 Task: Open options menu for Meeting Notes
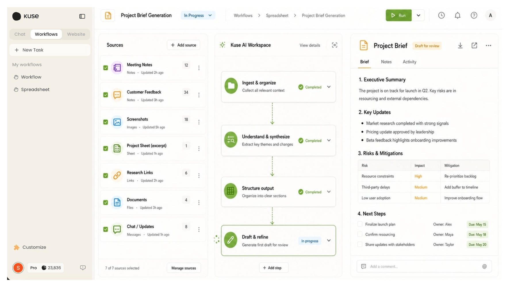pyautogui.click(x=199, y=68)
